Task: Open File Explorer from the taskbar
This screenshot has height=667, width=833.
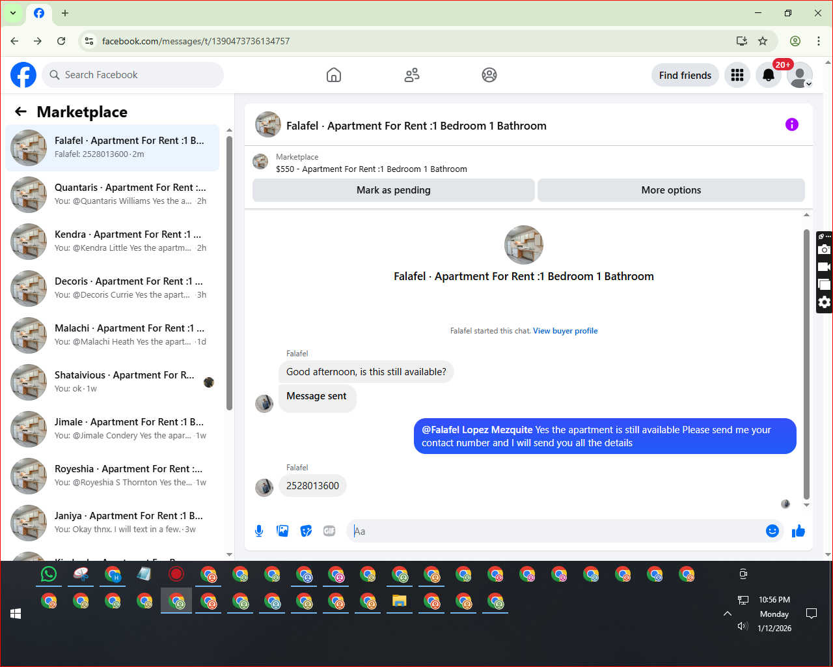Action: point(400,601)
